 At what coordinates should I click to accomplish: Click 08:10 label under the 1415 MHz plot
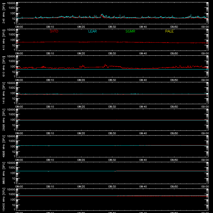50,107
